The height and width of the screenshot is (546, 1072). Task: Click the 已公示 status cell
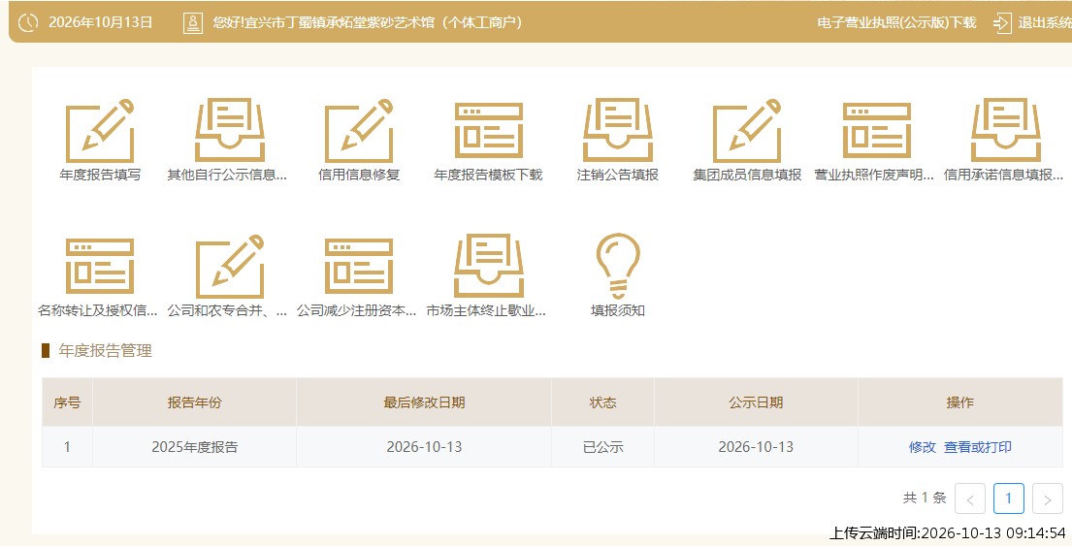pos(603,447)
